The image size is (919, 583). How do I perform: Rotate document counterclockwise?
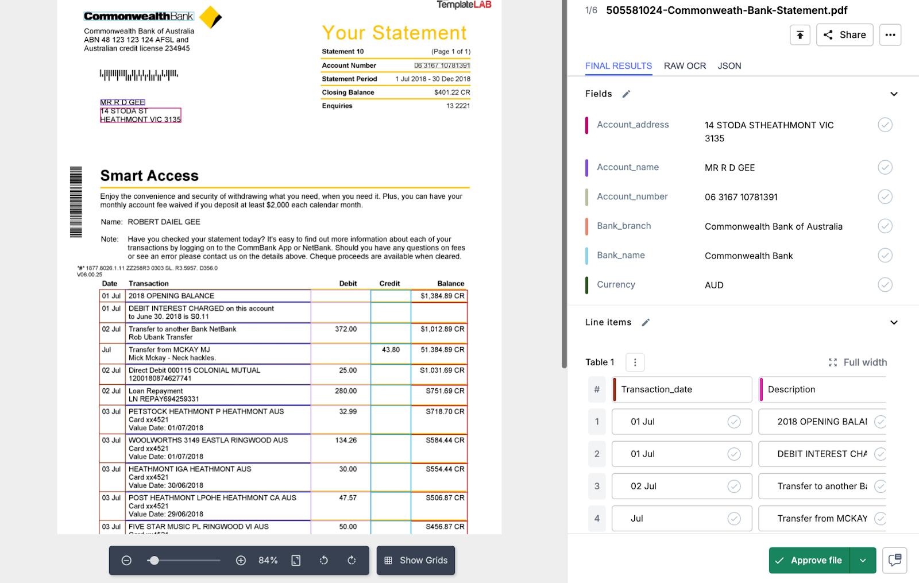[x=324, y=561]
